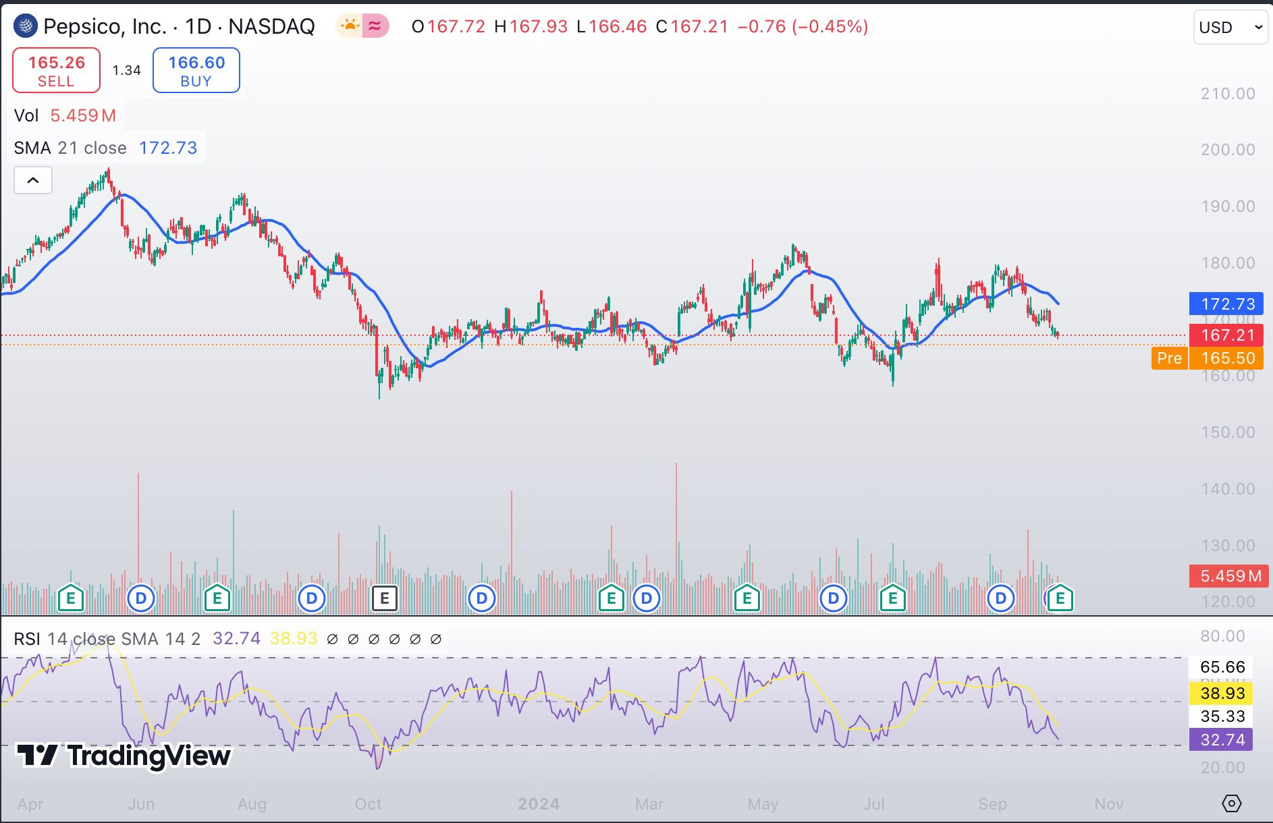Screen dimensions: 1273x823
Task: Open the dividend marker from June 2024
Action: pyautogui.click(x=834, y=598)
